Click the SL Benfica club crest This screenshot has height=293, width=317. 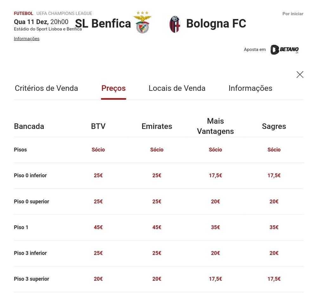pyautogui.click(x=142, y=23)
